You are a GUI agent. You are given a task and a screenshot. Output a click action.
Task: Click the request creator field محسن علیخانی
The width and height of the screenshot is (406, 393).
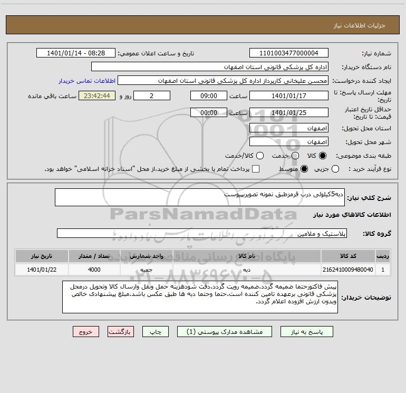click(x=223, y=81)
